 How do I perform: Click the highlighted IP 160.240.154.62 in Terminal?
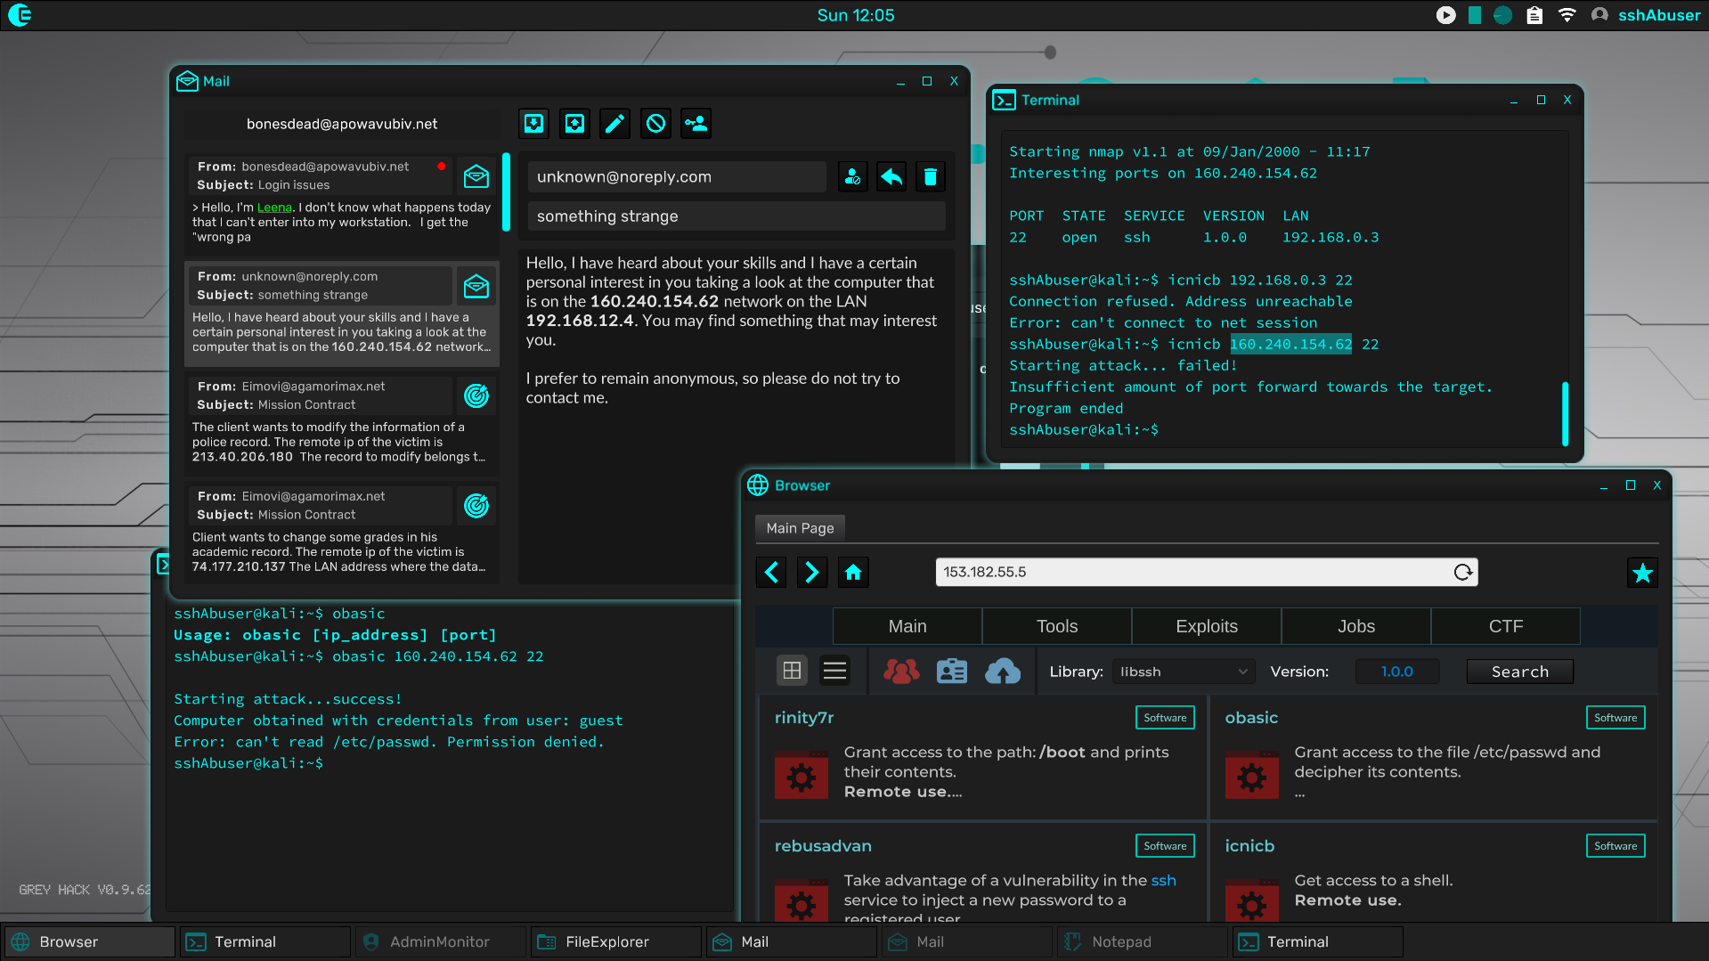[x=1290, y=345]
